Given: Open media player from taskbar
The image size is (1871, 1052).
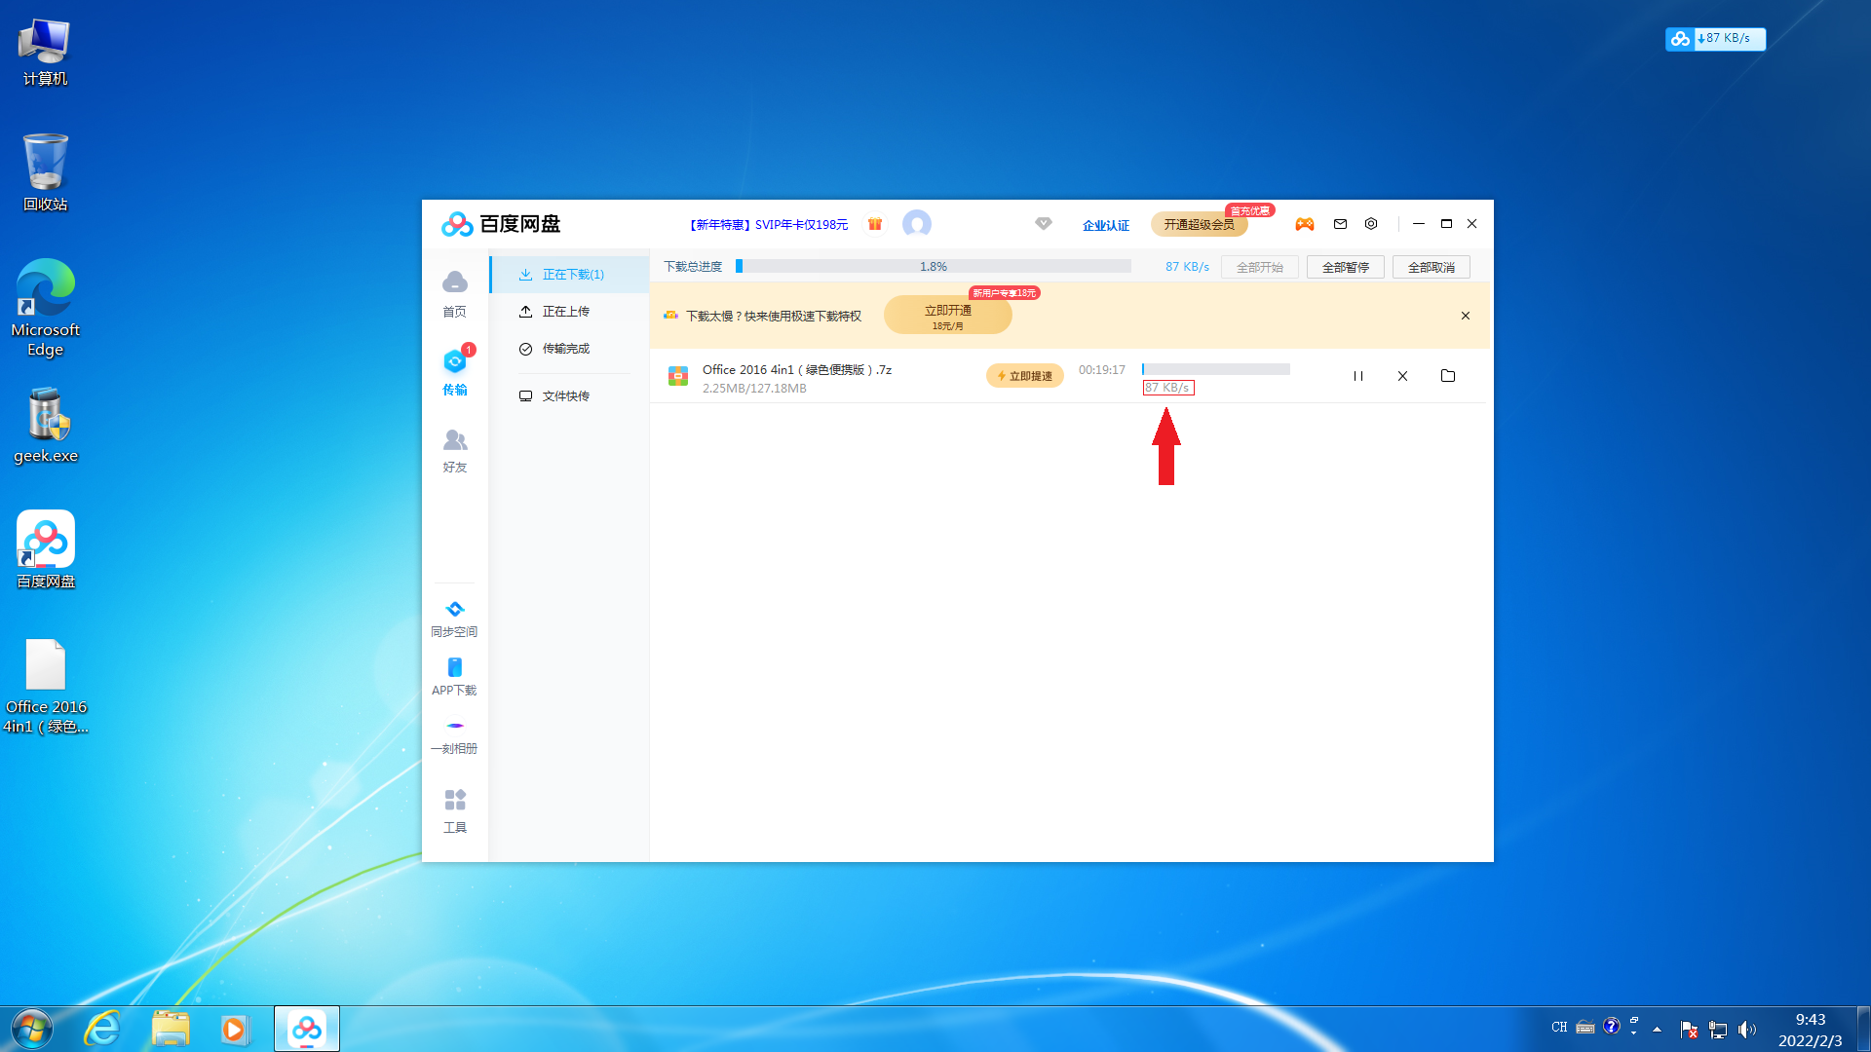Looking at the screenshot, I should [235, 1029].
